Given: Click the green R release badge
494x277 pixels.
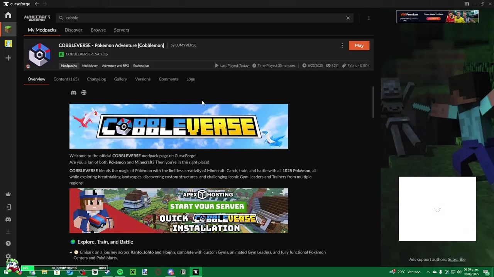Looking at the screenshot, I should click(61, 54).
